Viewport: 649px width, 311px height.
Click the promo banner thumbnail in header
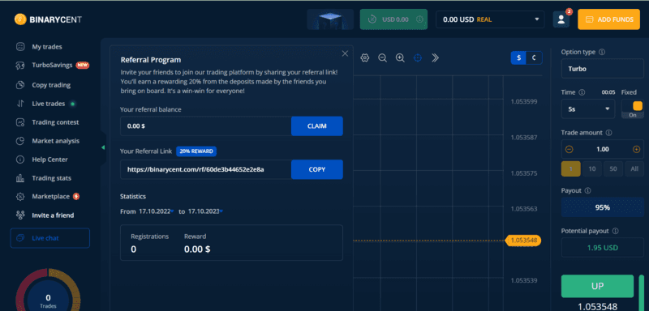point(330,19)
